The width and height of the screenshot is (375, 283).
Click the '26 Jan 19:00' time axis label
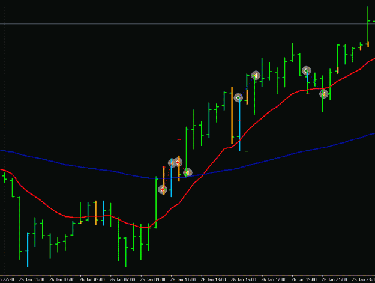coord(304,279)
